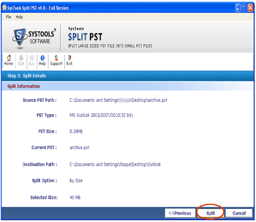Click the 'PST Type :' label
Viewport: 256px width, 222px height.
47,115
